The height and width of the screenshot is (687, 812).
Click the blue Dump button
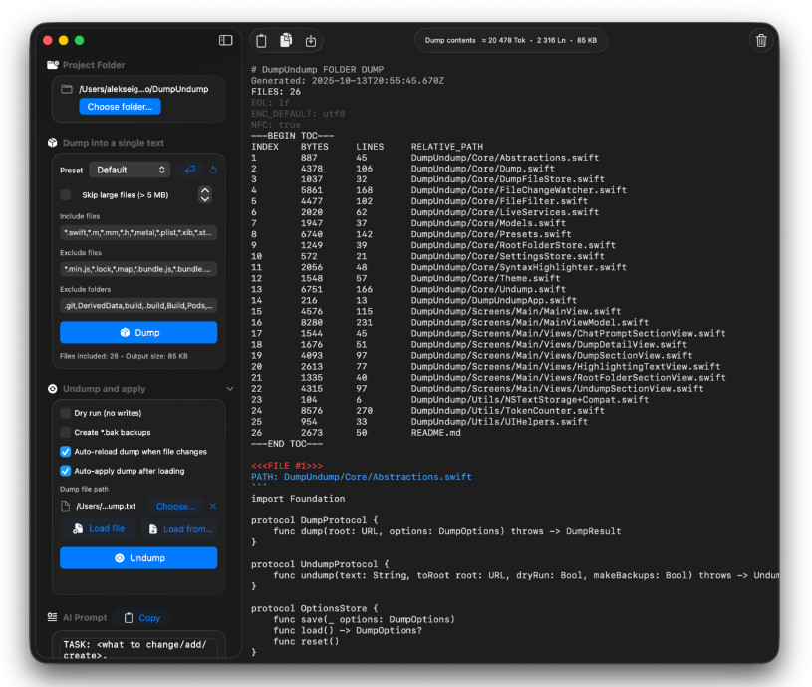[x=138, y=333]
